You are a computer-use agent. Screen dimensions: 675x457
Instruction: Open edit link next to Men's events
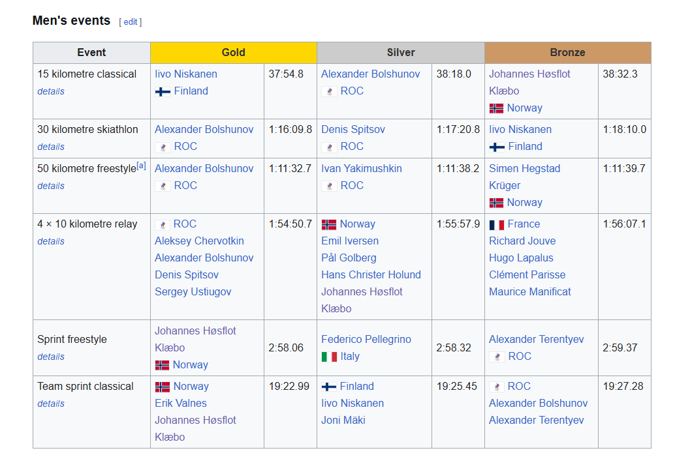[x=131, y=22]
